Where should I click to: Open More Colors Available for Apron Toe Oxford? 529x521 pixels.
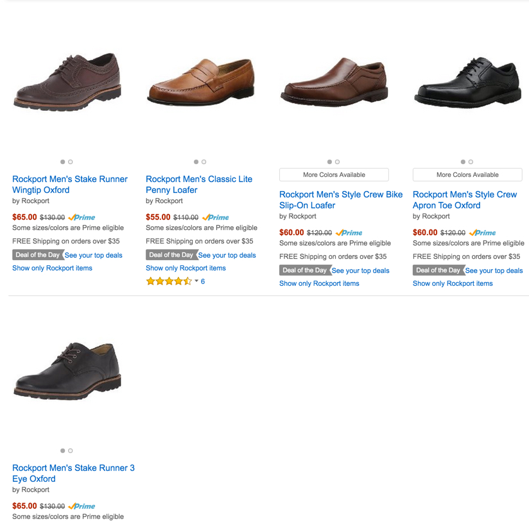[467, 175]
